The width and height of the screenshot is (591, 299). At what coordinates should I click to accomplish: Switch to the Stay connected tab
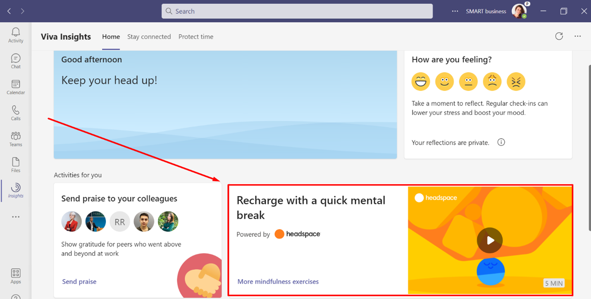149,37
